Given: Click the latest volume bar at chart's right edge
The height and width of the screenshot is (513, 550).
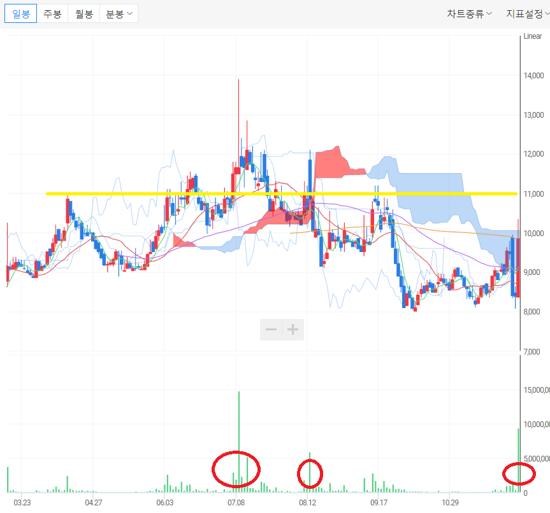Looking at the screenshot, I should 518,460.
